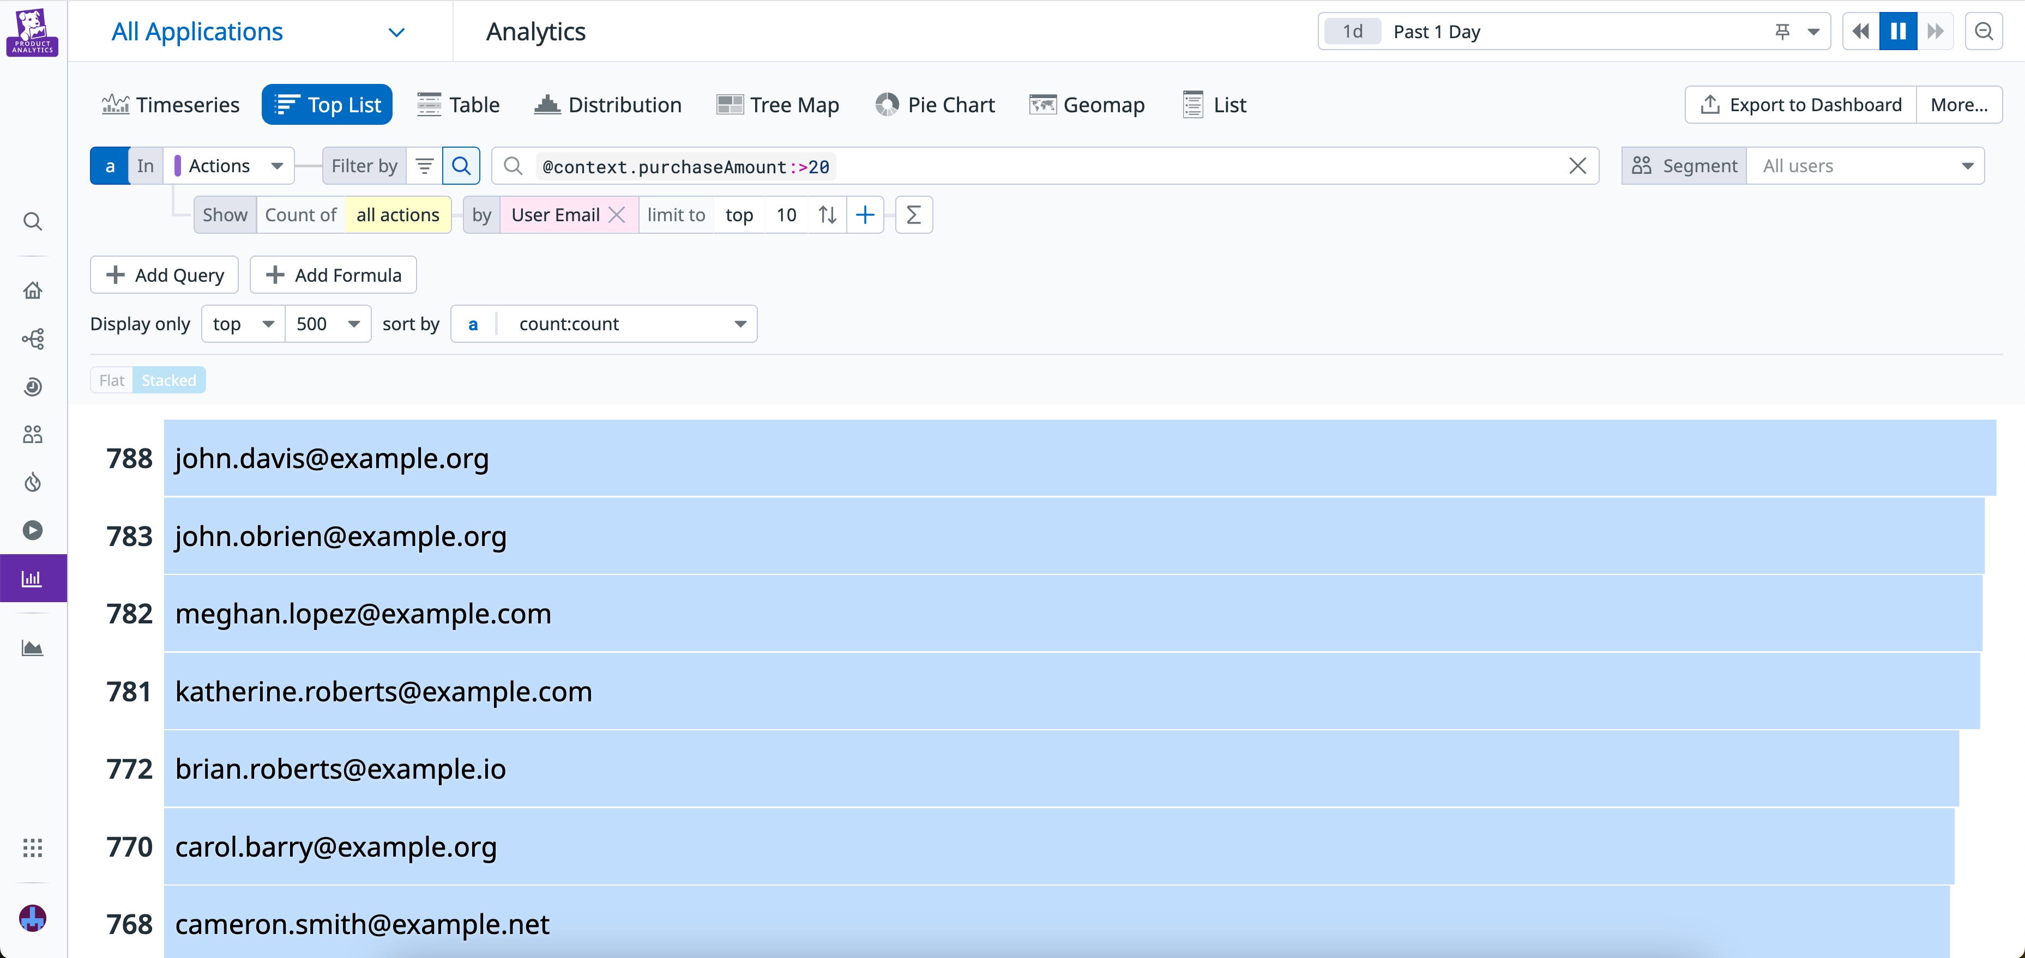The width and height of the screenshot is (2025, 958).
Task: Toggle the search query mode button
Action: click(461, 166)
